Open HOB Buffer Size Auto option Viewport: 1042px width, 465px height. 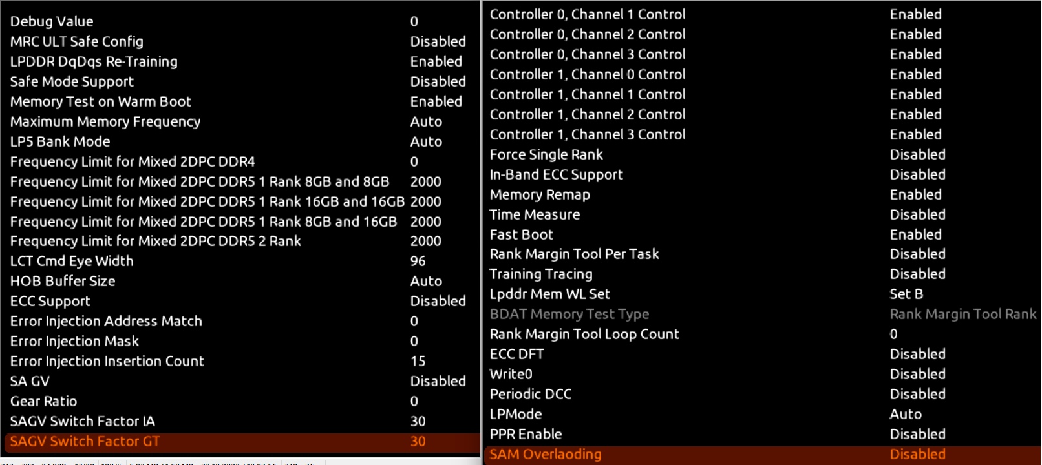[426, 281]
